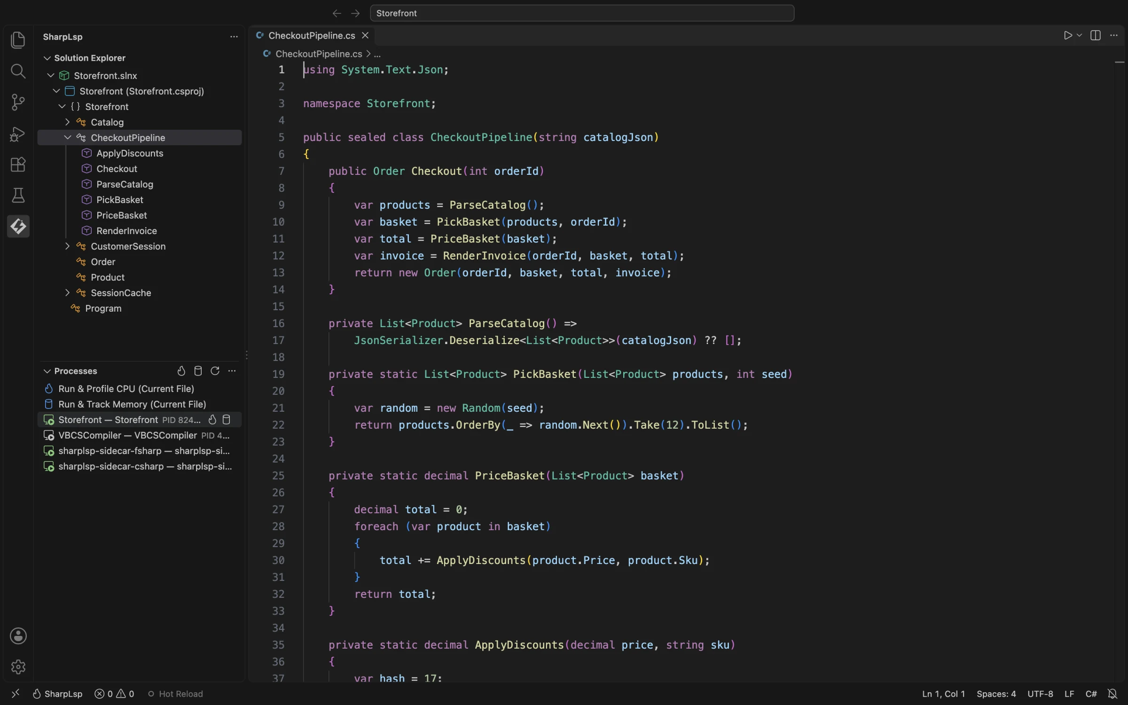Viewport: 1128px width, 705px height.
Task: Close the CheckoutPipeline.cs tab
Action: click(x=365, y=36)
